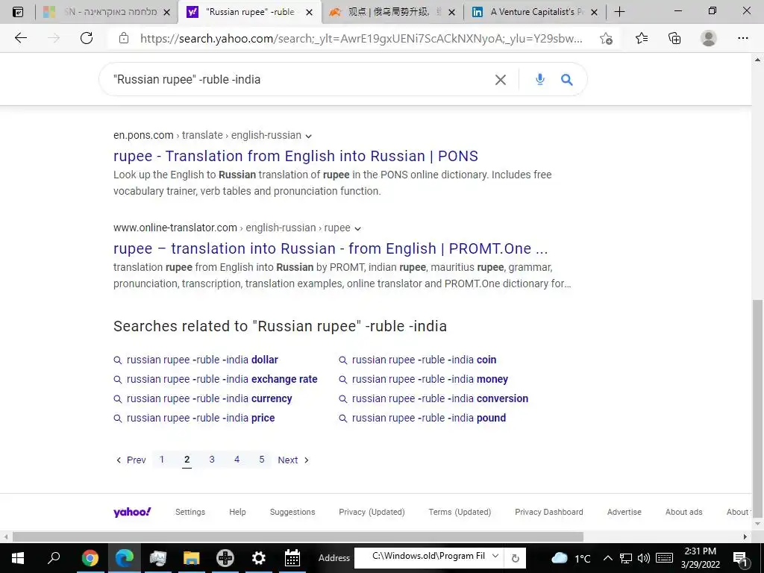Start voice search via microphone icon
This screenshot has height=573, width=764.
(x=540, y=79)
